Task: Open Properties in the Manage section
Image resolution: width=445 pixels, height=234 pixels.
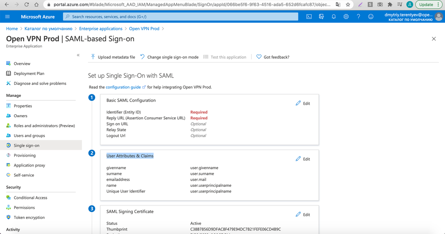Action: click(22, 106)
